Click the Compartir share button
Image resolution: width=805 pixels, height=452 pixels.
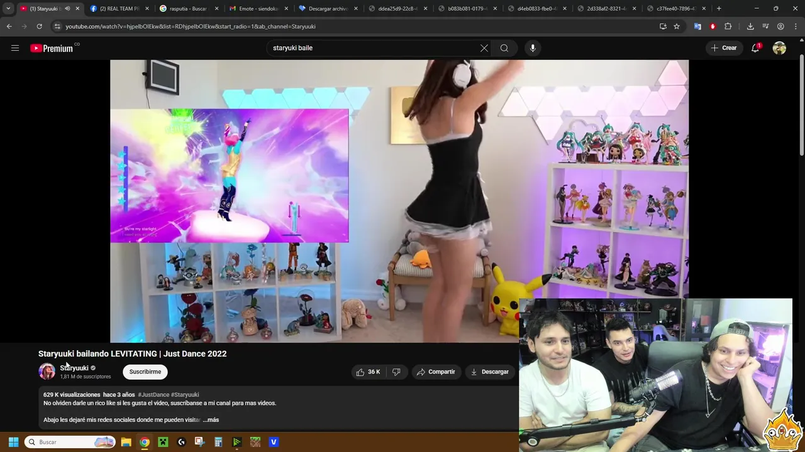coord(436,372)
